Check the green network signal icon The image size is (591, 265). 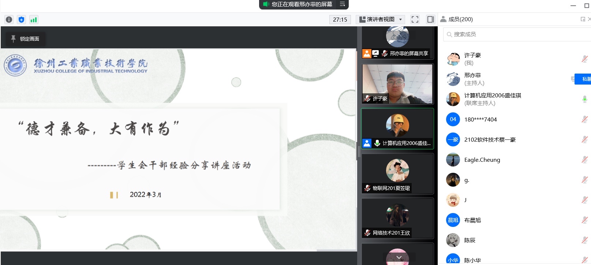pyautogui.click(x=34, y=20)
